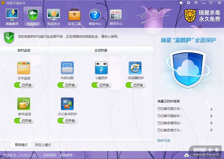Close the Rising antivirus window
Viewport: 224px width, 159px height.
point(219,3)
